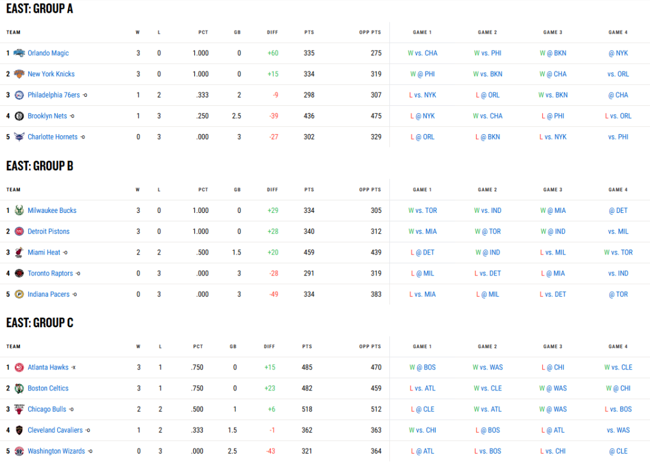Open Cleveland's Game 1 win vs. CHI
The image size is (650, 462).
tap(422, 430)
